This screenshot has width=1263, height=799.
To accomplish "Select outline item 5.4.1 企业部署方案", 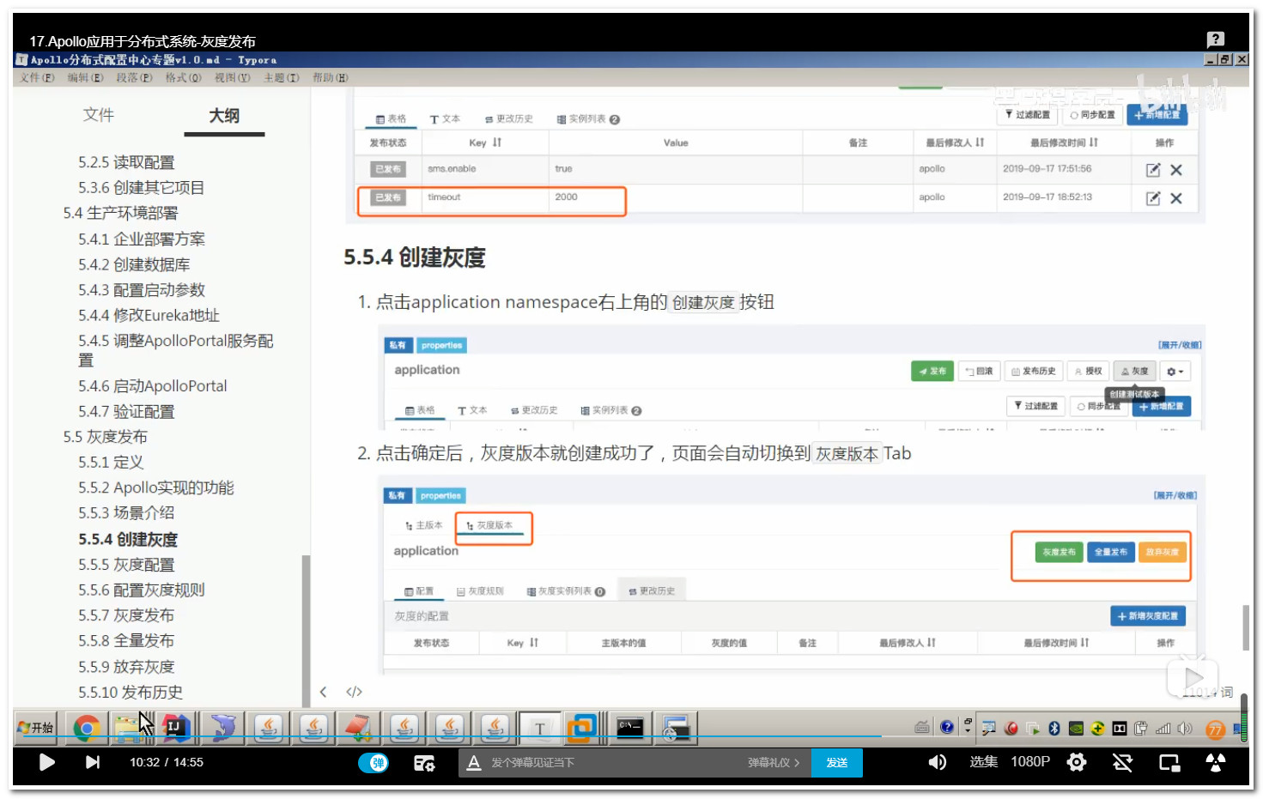I will click(x=142, y=239).
